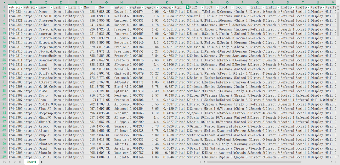Click vertical scrollbar down arrow
Viewport: 340px width, 165px height.
click(338, 156)
